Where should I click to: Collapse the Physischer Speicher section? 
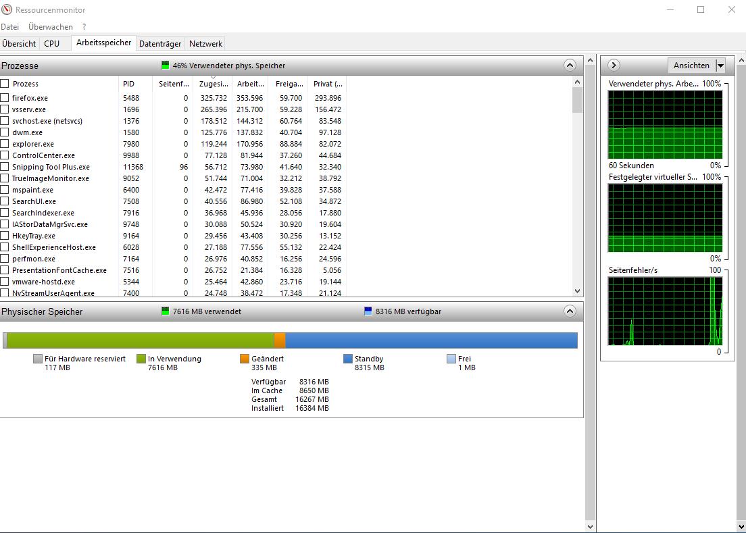[570, 311]
